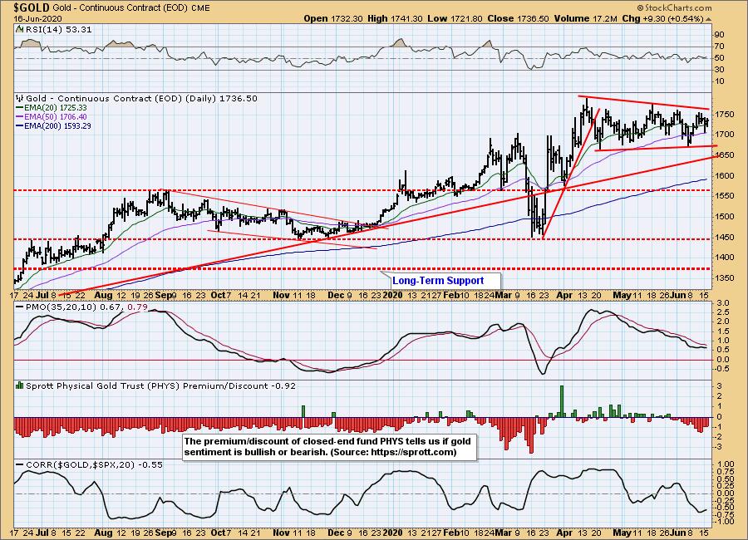Click the premium/discount explanation text box
748x540 pixels.
330,446
